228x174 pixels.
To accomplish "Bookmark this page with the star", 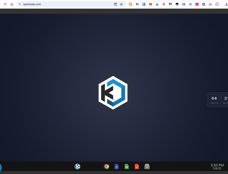I will tap(121, 4).
